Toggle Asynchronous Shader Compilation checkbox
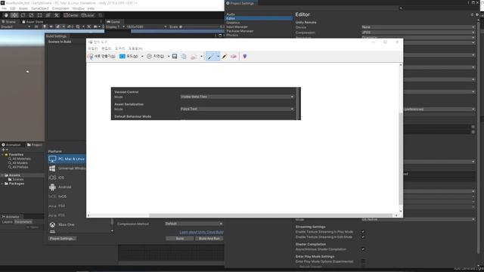Image resolution: width=484 pixels, height=272 pixels. point(363,249)
